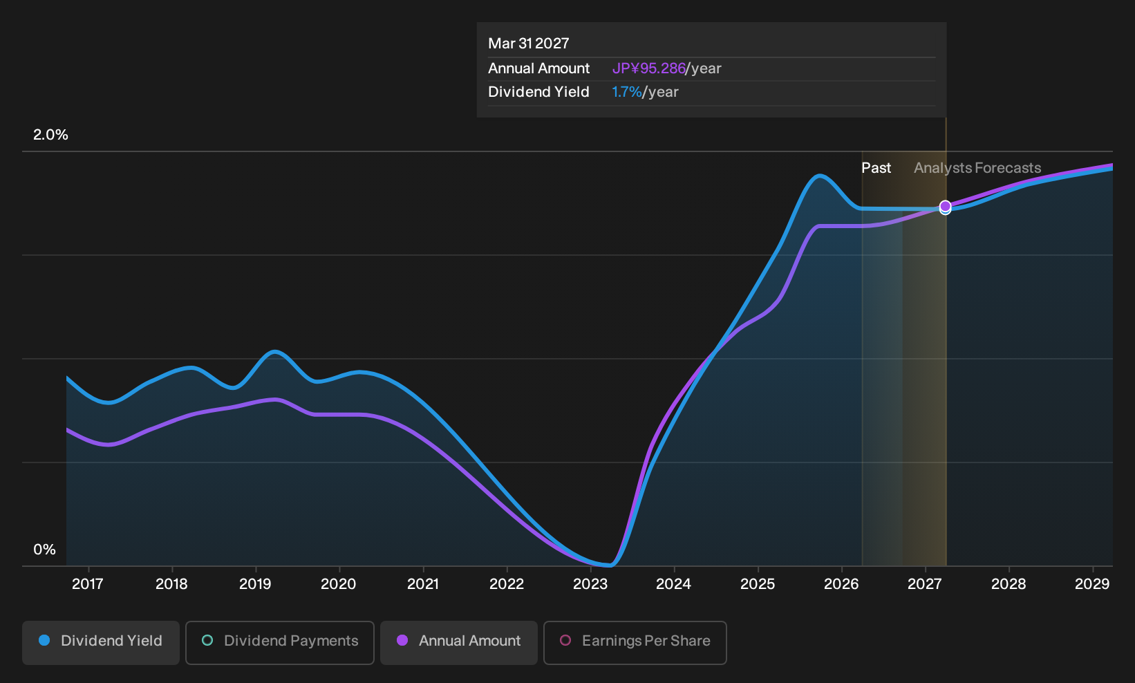Screen dimensions: 1135x683
Task: Select the 2021 x-axis year label
Action: click(x=423, y=584)
